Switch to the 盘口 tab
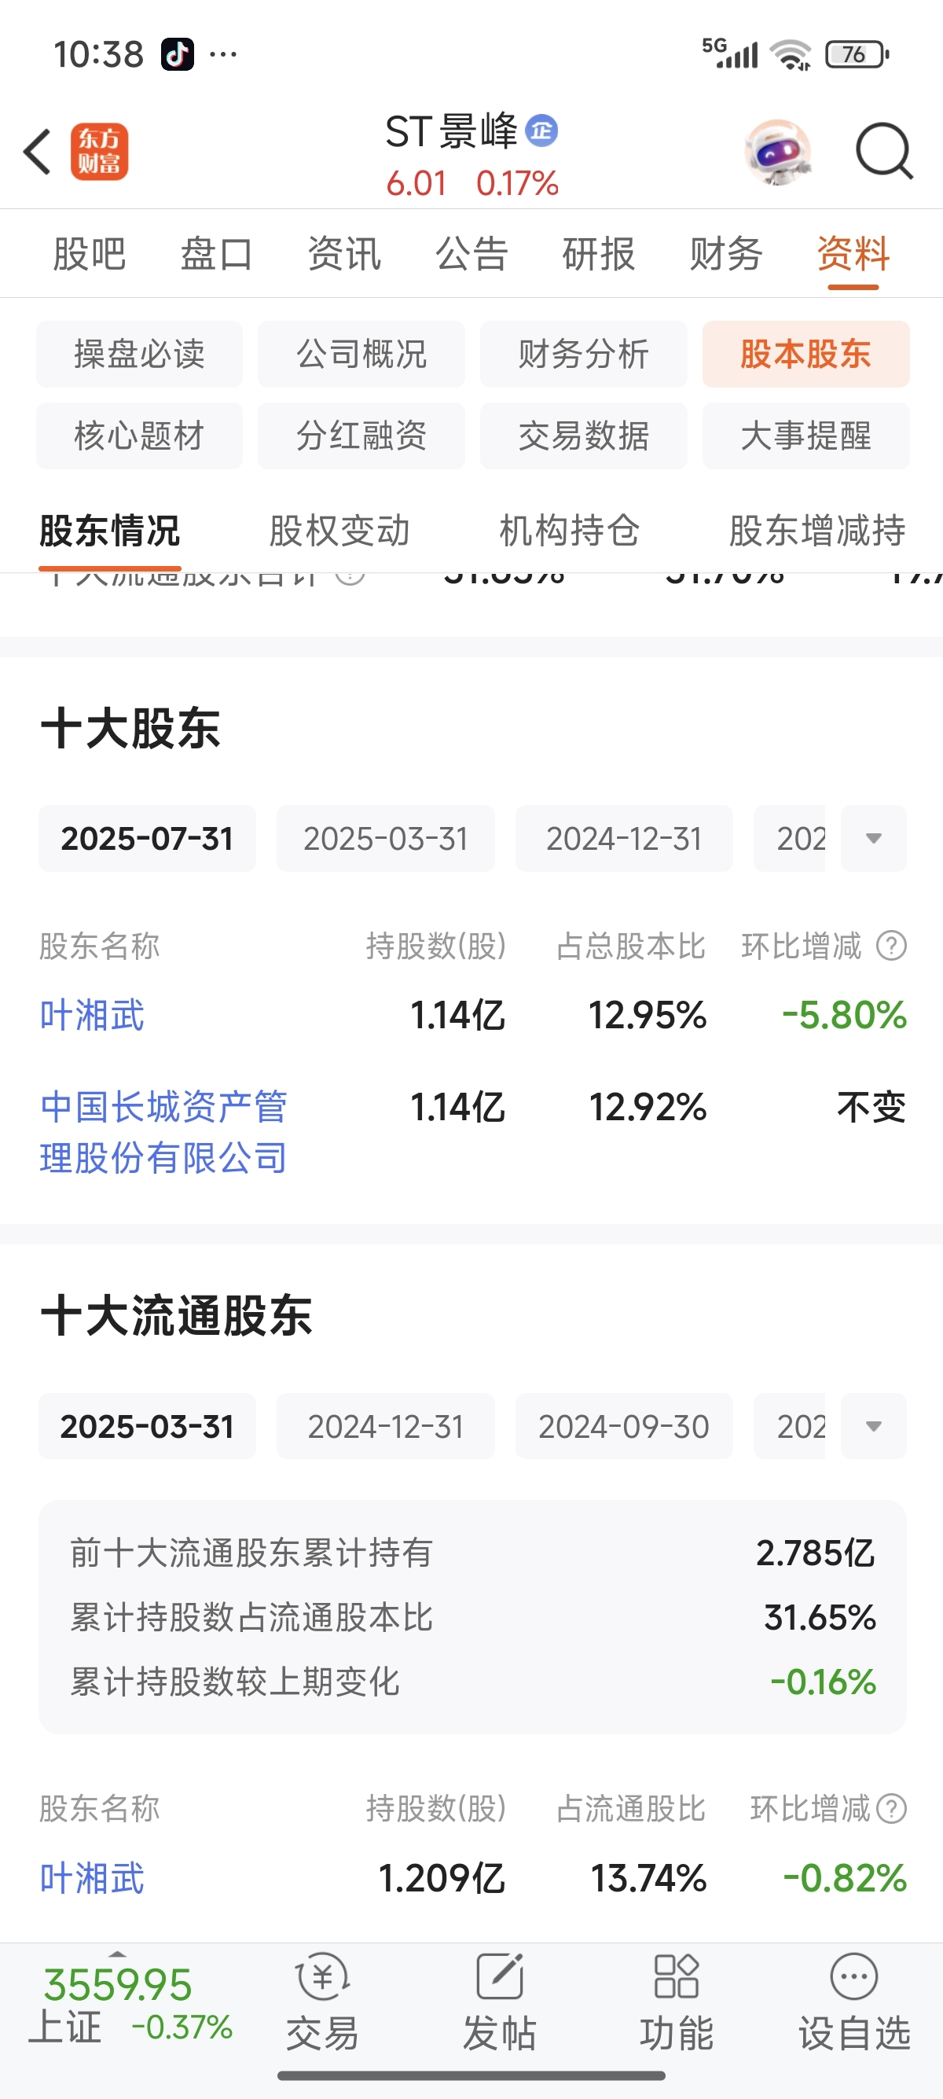 (x=217, y=253)
